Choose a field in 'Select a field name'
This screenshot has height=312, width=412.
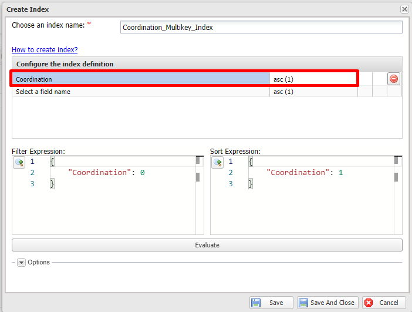141,92
